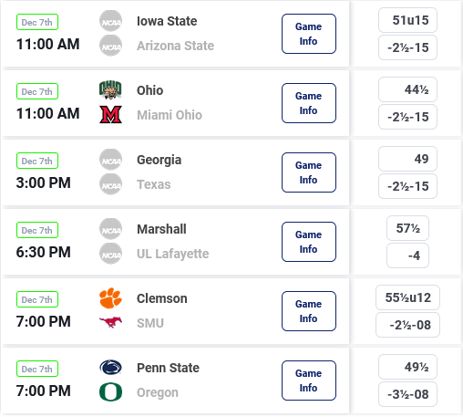Choose the 55½u12 total for Clemson game
This screenshot has width=463, height=417.
(407, 297)
